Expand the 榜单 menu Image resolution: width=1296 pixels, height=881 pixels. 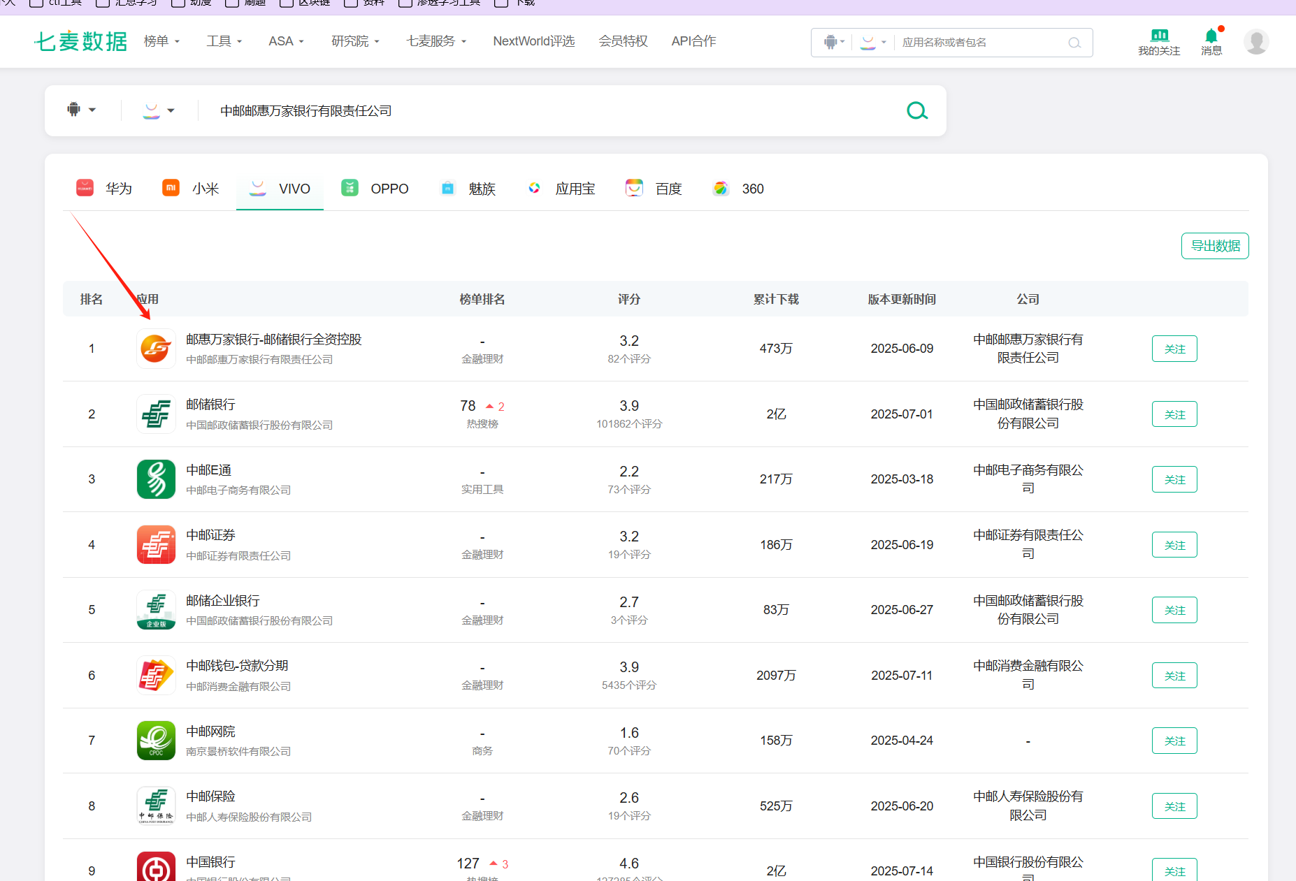point(162,41)
